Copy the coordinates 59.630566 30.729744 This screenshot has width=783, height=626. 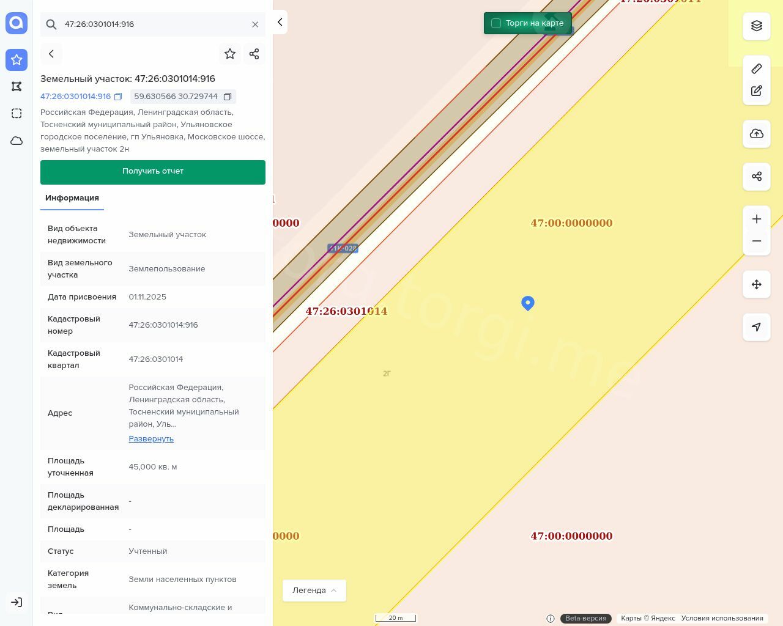[x=228, y=97]
